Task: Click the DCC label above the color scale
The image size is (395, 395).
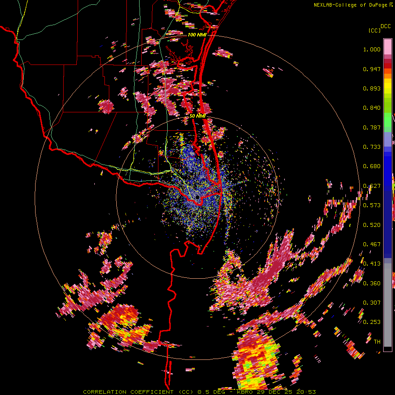Action: (385, 26)
